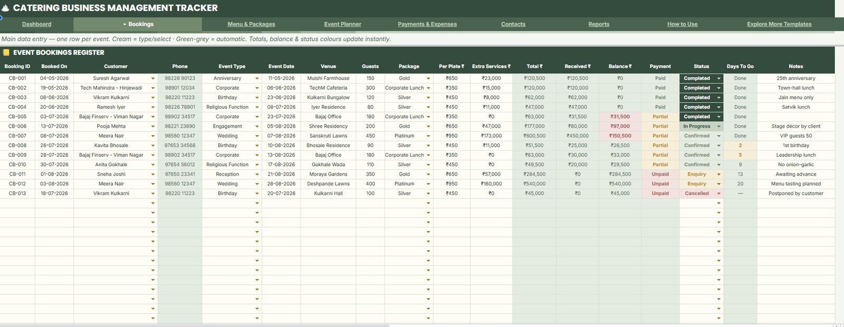The height and width of the screenshot is (327, 844).
Task: Open the Reports tab
Action: [599, 24]
